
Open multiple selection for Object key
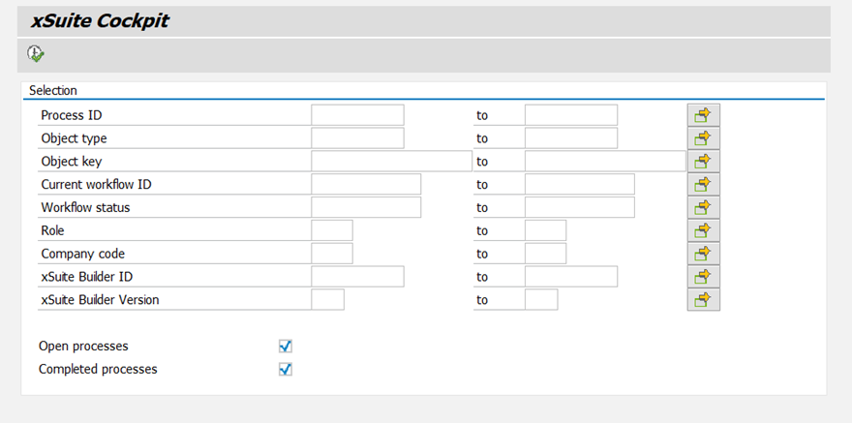point(703,162)
